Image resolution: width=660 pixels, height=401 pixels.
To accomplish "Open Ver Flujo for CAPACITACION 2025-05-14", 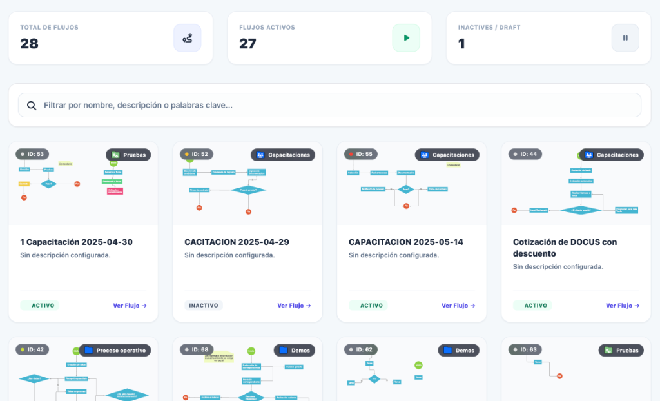I will [x=458, y=306].
